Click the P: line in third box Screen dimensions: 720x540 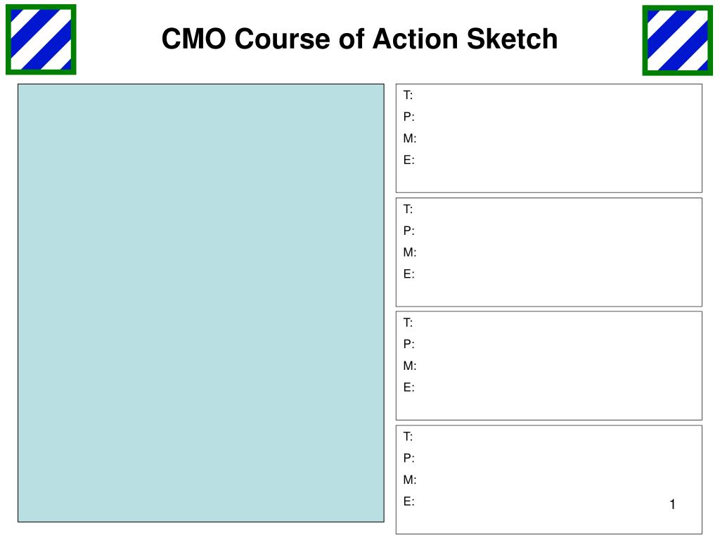(409, 344)
